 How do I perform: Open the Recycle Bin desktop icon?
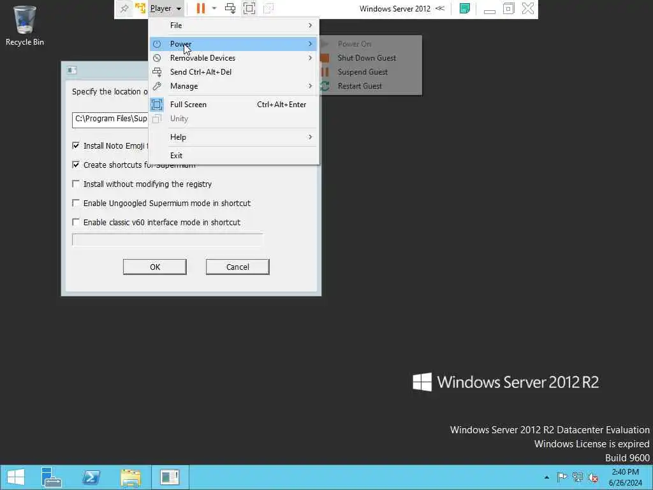click(25, 25)
